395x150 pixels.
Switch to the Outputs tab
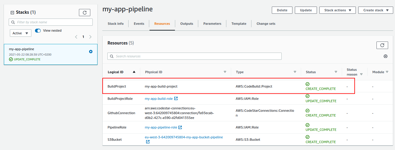[x=187, y=24]
